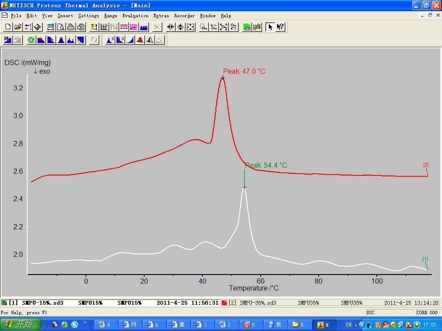
Task: Open the File menu
Action: (x=16, y=16)
